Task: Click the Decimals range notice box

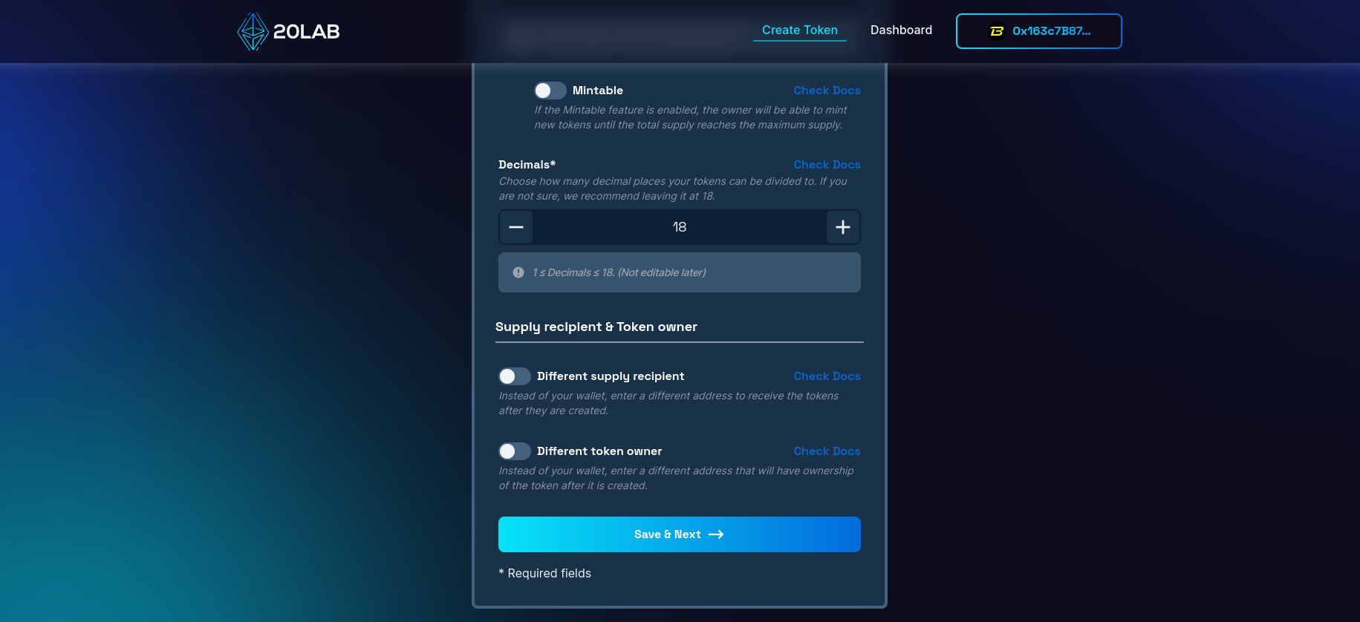Action: (680, 272)
